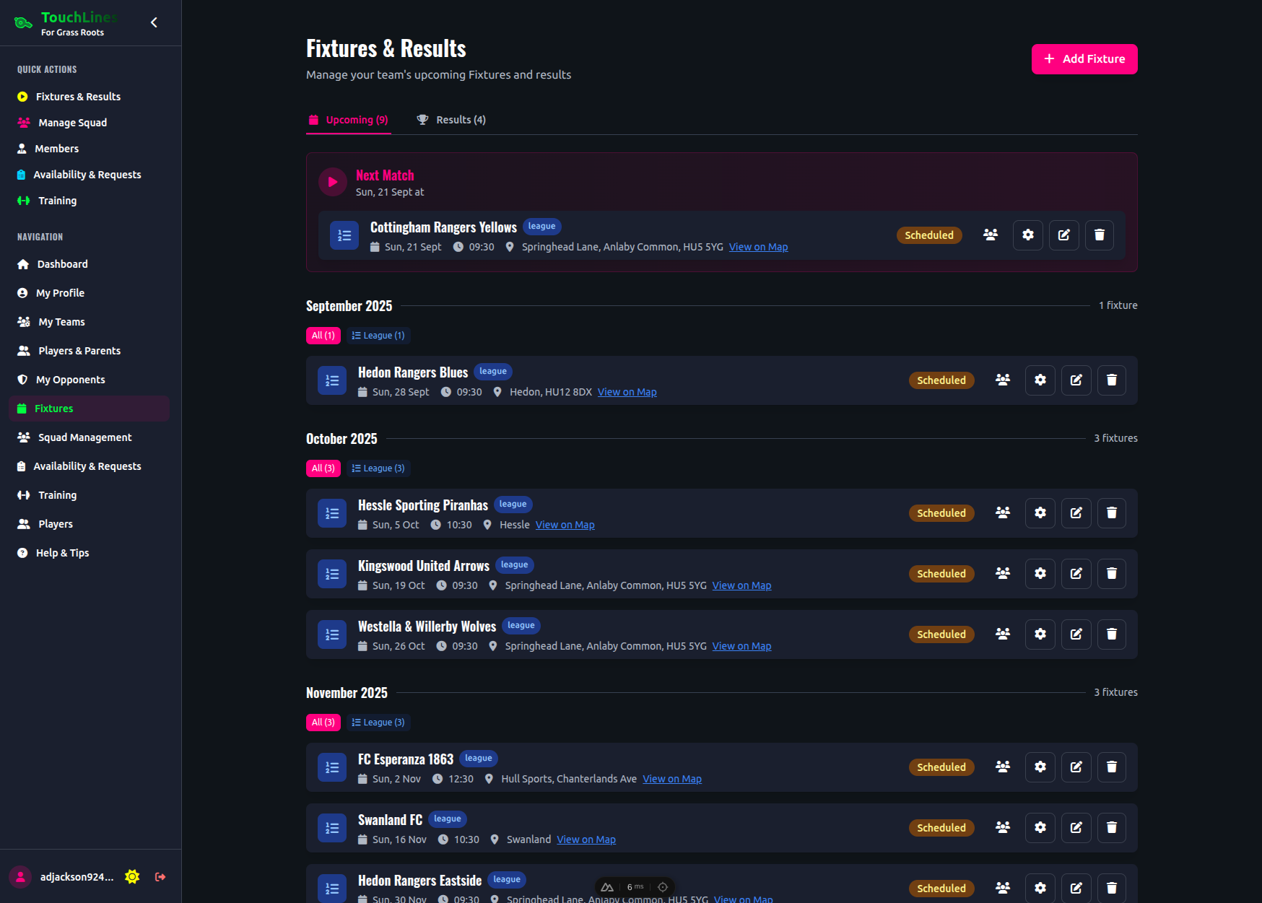Image resolution: width=1262 pixels, height=903 pixels.
Task: Toggle the League (3) filter for November
Action: (378, 722)
